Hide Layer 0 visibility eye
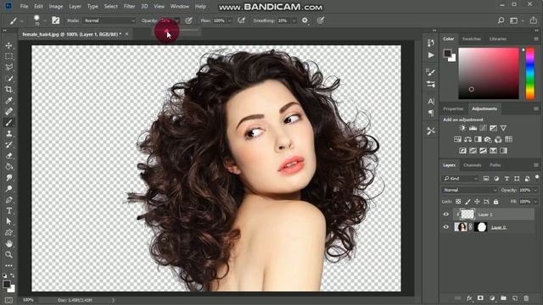The image size is (543, 305). coord(446,227)
